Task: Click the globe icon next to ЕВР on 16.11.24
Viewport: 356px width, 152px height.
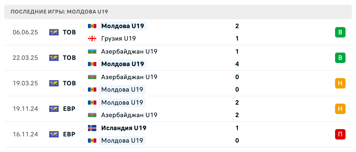Action: [54, 134]
